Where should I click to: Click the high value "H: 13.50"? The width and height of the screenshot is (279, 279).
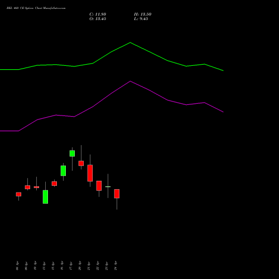point(142,15)
